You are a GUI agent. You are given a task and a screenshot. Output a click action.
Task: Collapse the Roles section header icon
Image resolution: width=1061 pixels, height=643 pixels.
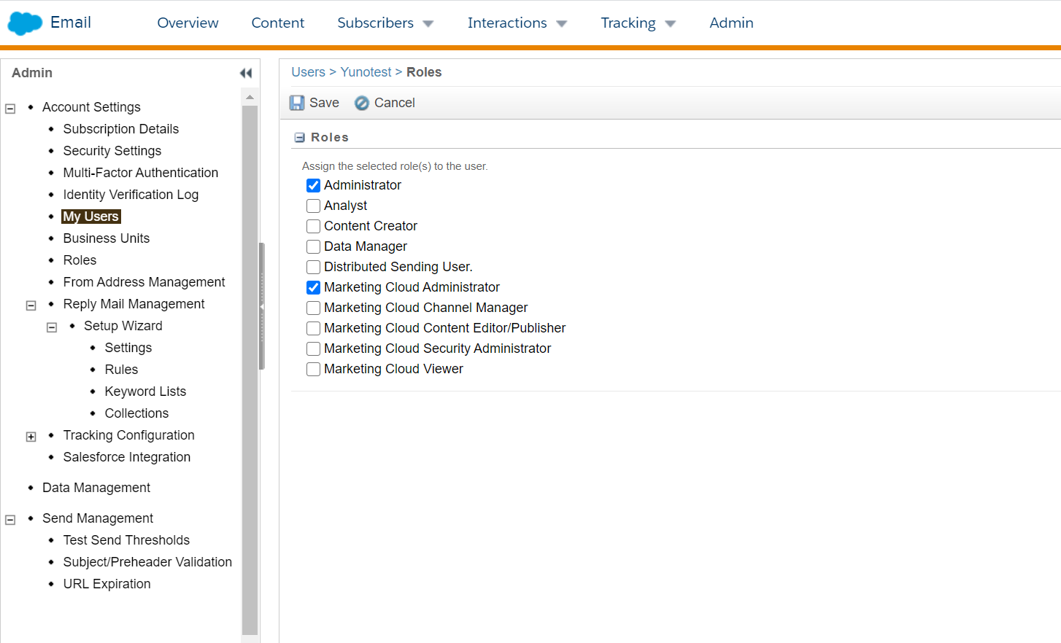(x=299, y=137)
